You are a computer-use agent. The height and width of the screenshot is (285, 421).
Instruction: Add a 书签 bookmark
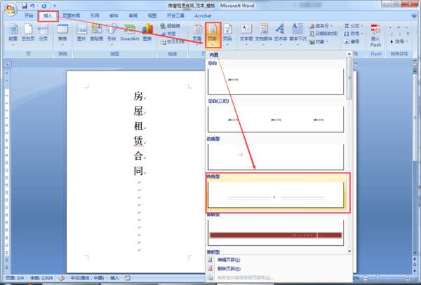tap(168, 34)
